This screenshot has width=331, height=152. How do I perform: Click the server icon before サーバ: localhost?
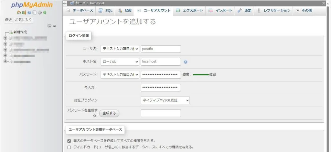point(72,3)
